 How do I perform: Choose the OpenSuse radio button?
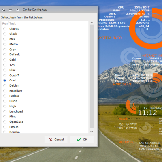click(5, 122)
